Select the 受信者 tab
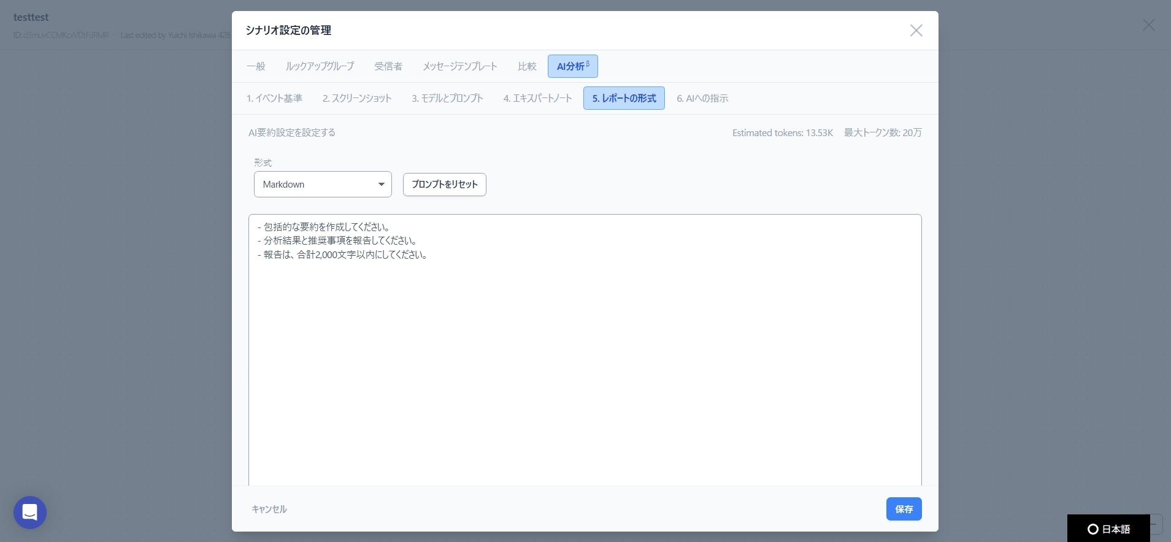The height and width of the screenshot is (542, 1171). tap(388, 66)
